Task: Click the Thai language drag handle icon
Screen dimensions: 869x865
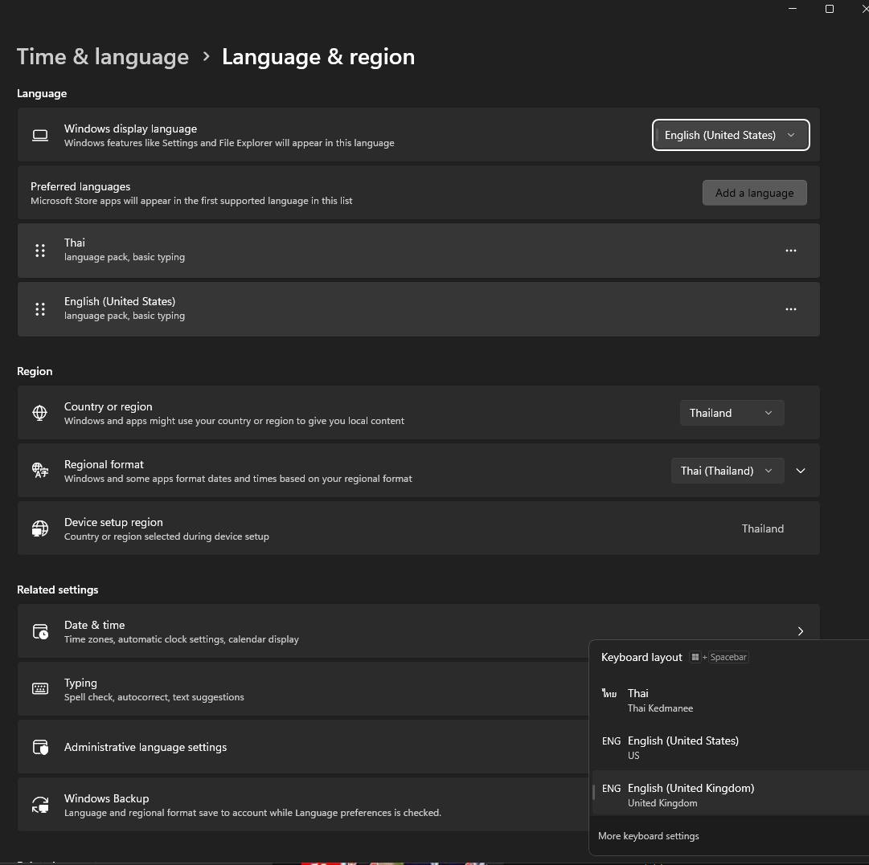Action: (40, 251)
